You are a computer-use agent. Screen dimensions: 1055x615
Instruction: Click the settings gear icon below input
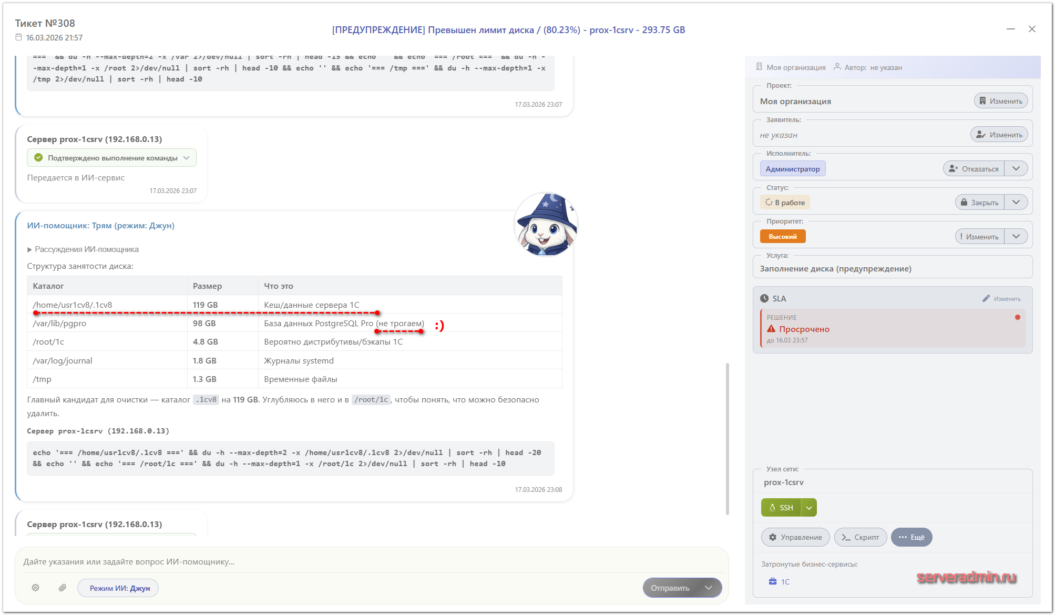(35, 588)
